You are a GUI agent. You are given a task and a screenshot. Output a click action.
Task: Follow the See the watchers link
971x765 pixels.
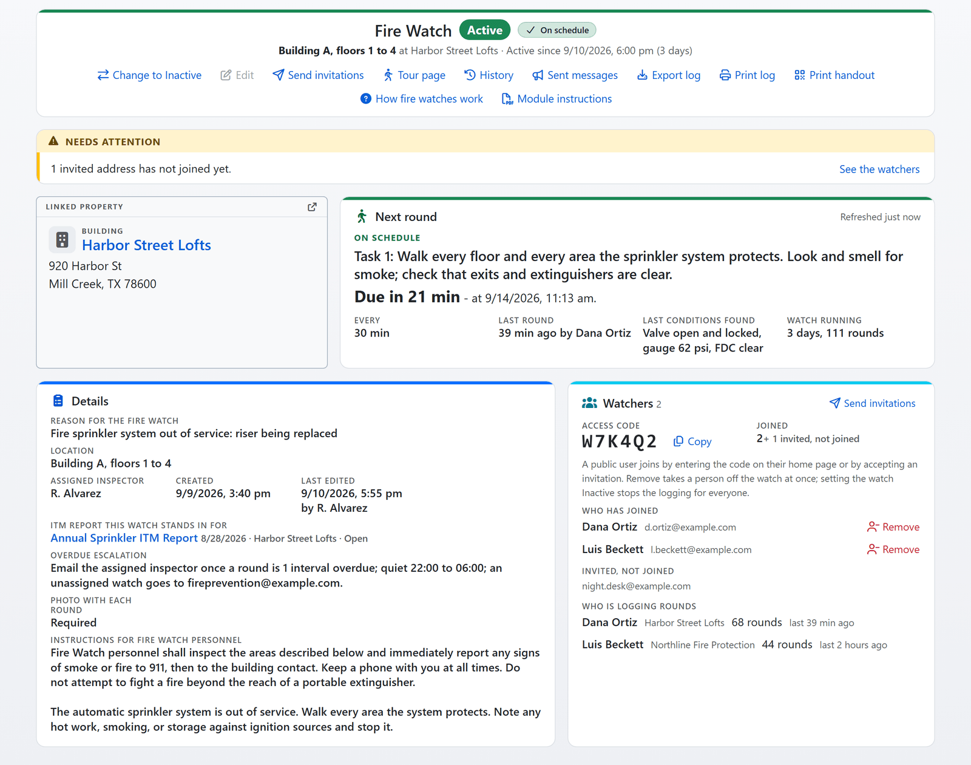tap(879, 169)
